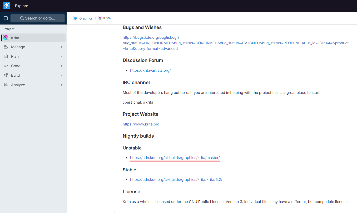Open the Analyze menu item
The height and width of the screenshot is (213, 357).
coord(33,85)
